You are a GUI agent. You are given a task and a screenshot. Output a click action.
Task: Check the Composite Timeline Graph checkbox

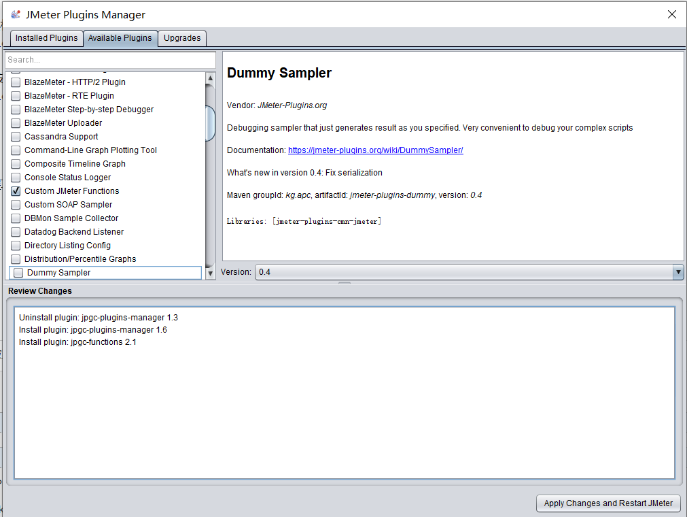pos(16,164)
